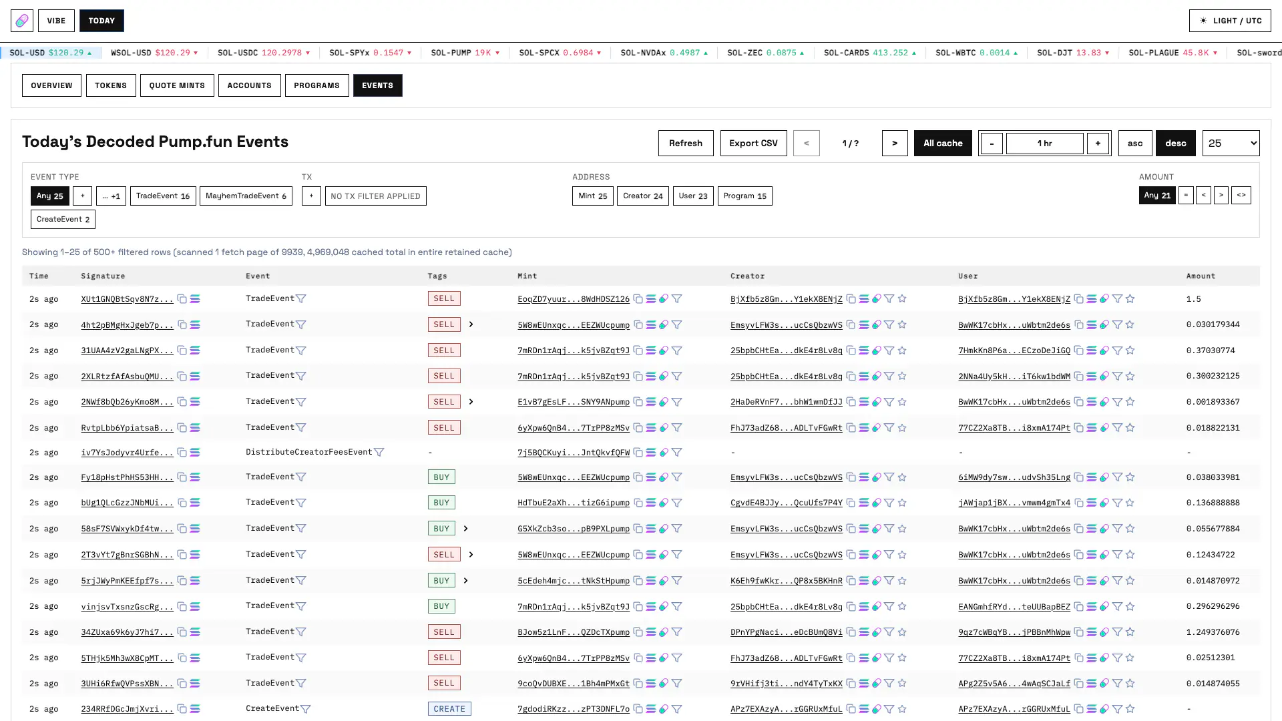Go to the PROGRAMS tab

(316, 85)
